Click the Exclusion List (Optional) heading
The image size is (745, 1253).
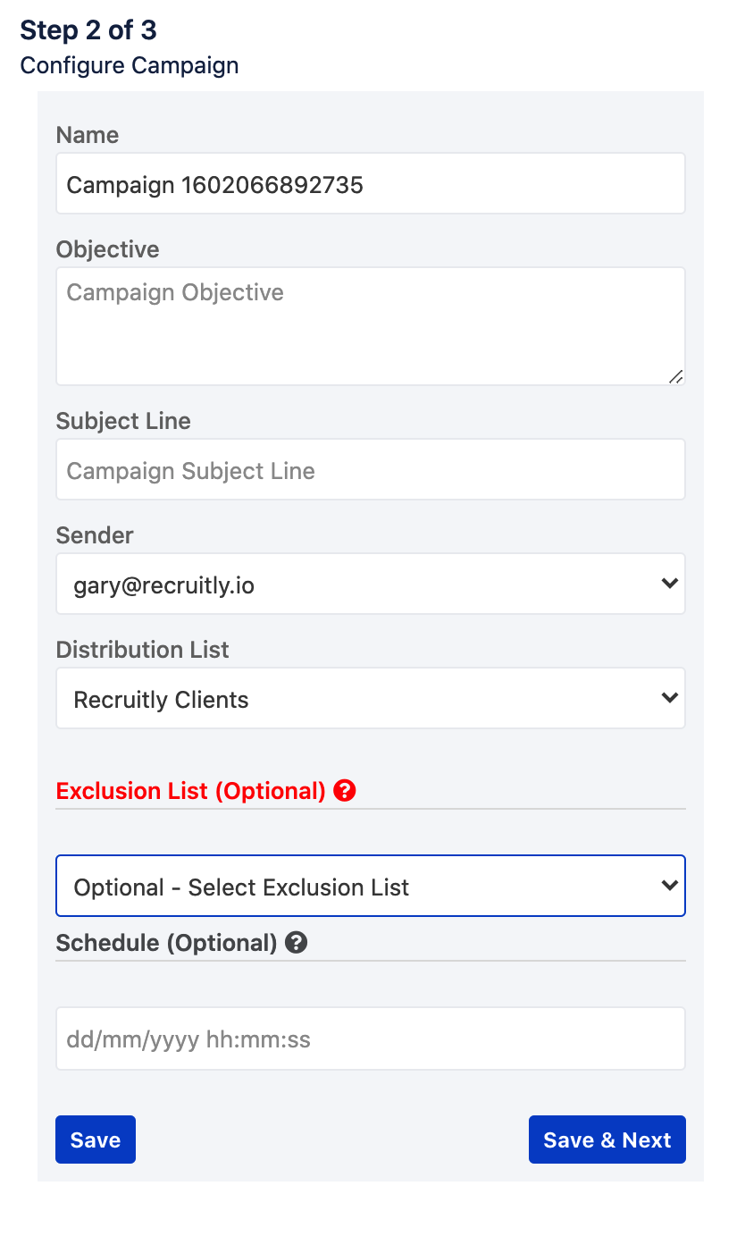point(190,791)
